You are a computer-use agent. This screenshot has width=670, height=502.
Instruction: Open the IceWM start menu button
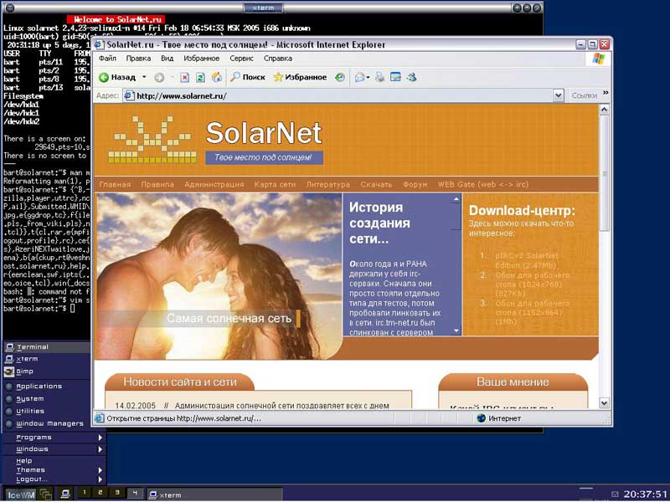click(x=20, y=494)
